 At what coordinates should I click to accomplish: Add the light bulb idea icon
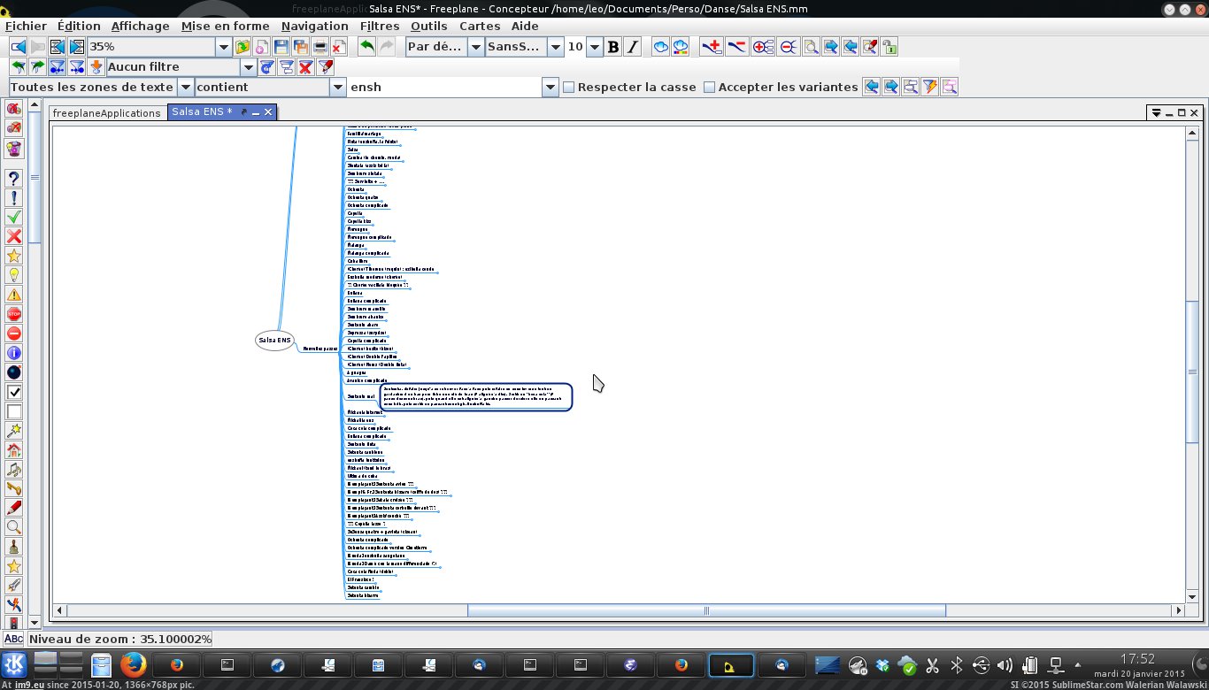(14, 275)
